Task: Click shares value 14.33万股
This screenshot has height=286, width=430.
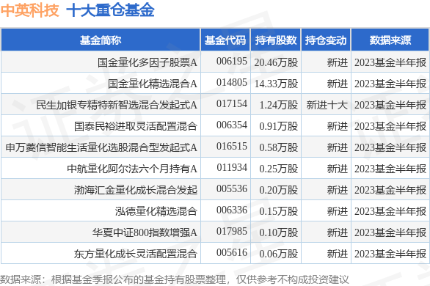Action: point(276,84)
